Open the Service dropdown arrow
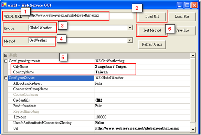 click(x=130, y=28)
